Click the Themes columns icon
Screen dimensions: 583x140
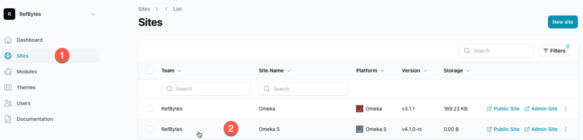click(x=8, y=87)
